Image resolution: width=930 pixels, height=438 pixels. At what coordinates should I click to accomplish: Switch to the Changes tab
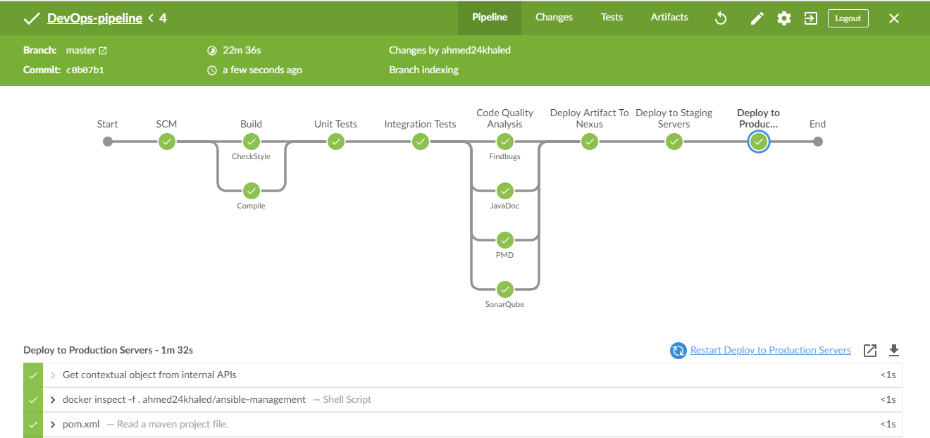point(554,18)
